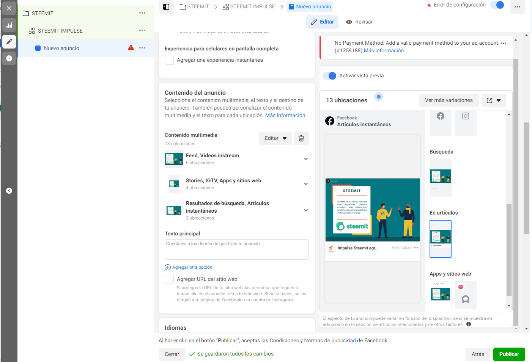Open the top-right three dots menu
The image size is (532, 362).
pyautogui.click(x=518, y=6)
